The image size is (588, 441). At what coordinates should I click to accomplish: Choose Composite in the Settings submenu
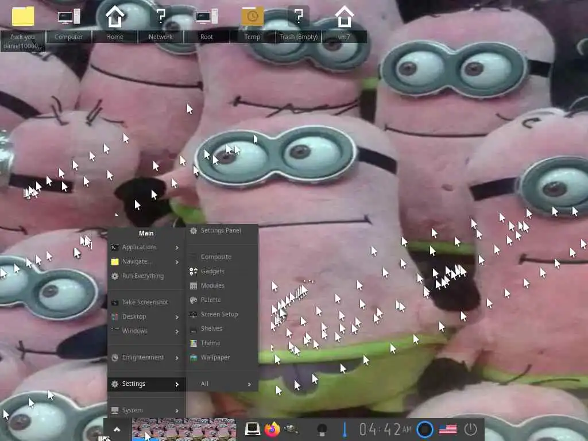pos(222,257)
